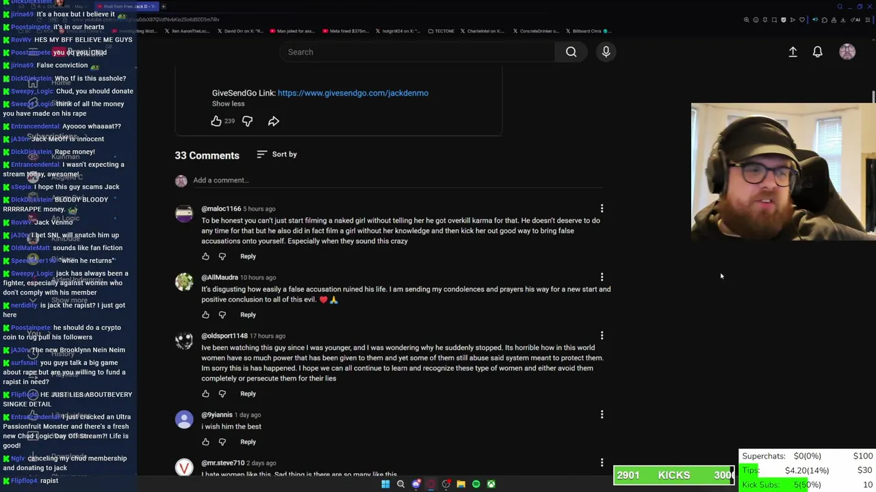Open the CharlieIntel on X bookmark
This screenshot has height=492, width=876.
click(482, 31)
